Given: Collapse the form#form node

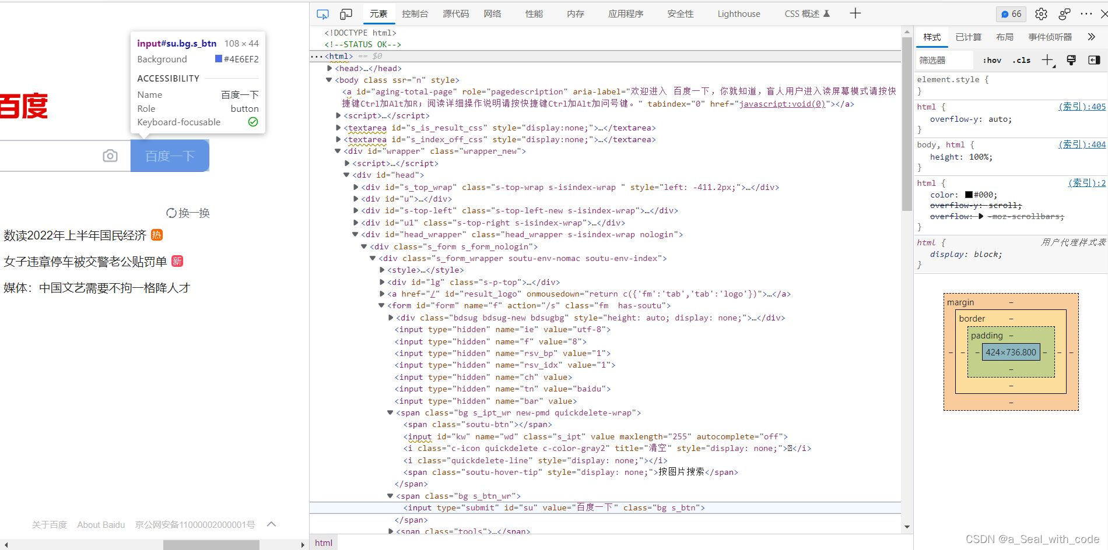Looking at the screenshot, I should coord(381,305).
